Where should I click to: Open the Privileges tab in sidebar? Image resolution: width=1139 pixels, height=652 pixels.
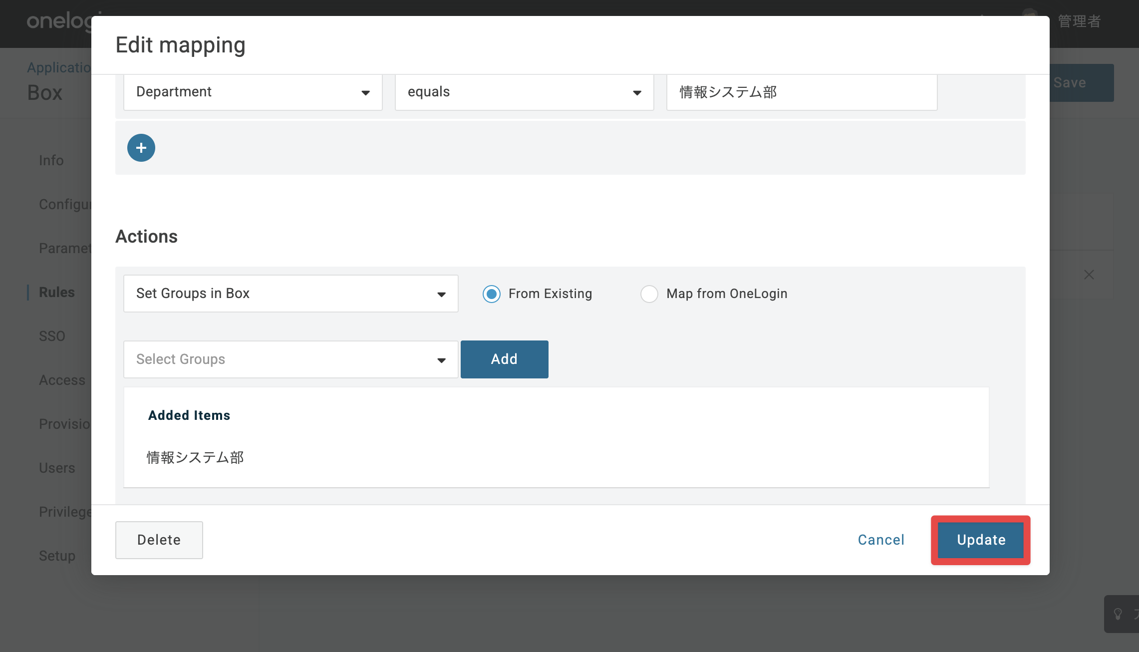click(65, 512)
